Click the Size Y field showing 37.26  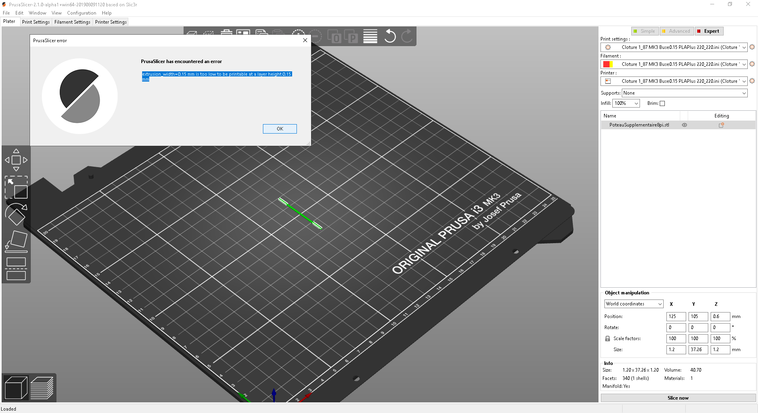(x=698, y=350)
